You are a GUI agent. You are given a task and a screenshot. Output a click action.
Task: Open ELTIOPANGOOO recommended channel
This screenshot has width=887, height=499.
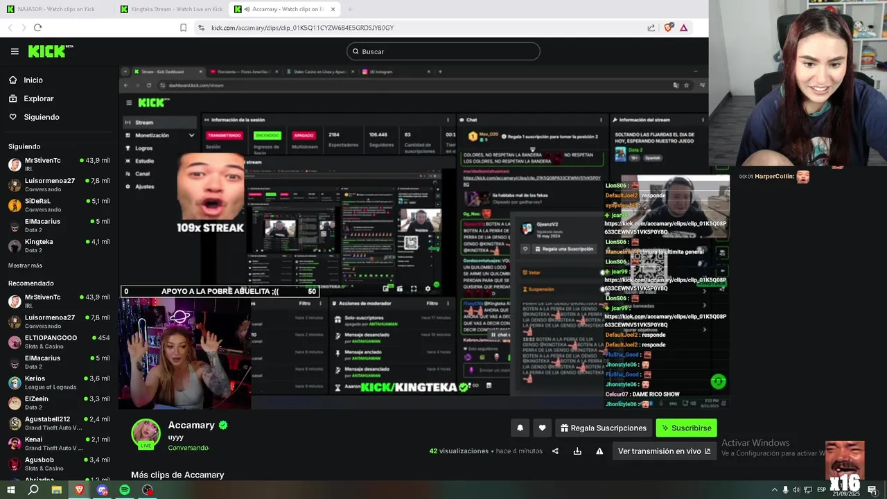click(x=59, y=342)
